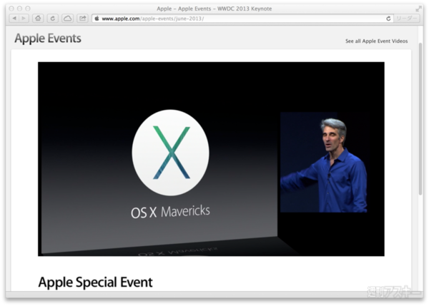This screenshot has width=429, height=306.
Task: Click the Apple Events heading
Action: click(x=48, y=39)
